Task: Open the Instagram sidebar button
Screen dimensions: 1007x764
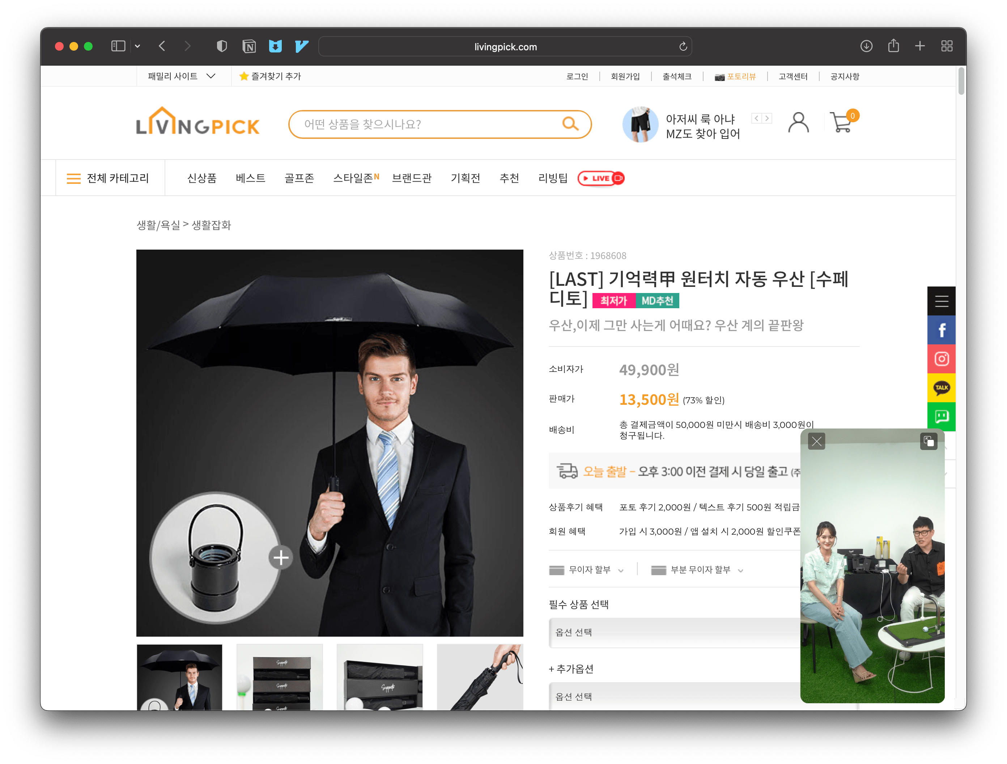Action: (942, 359)
